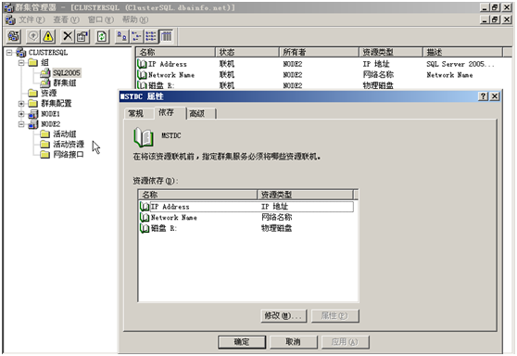Image resolution: width=517 pixels, height=356 pixels.
Task: Sort main list by 状态 column header
Action: pos(247,52)
